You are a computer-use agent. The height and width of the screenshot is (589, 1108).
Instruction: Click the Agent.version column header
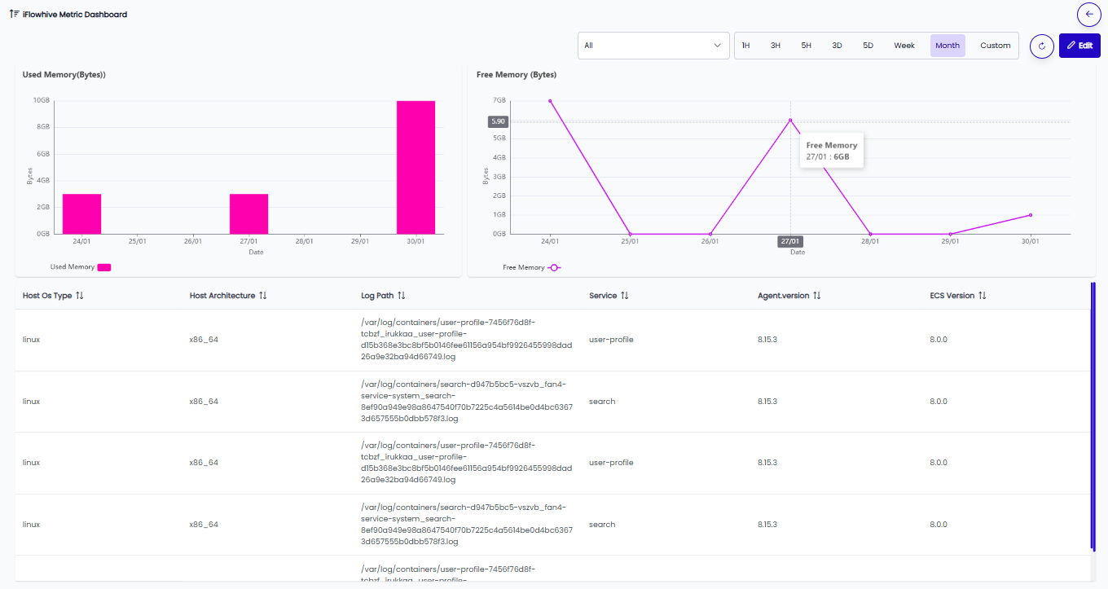pos(784,296)
